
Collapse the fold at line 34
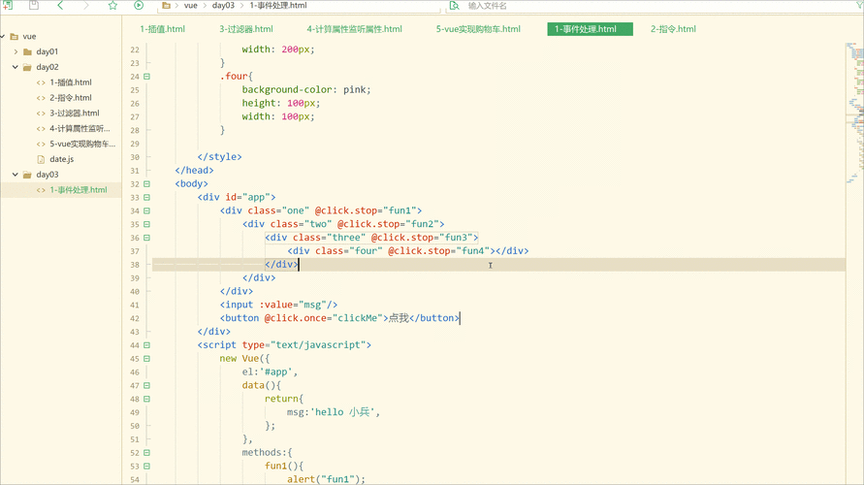click(147, 210)
